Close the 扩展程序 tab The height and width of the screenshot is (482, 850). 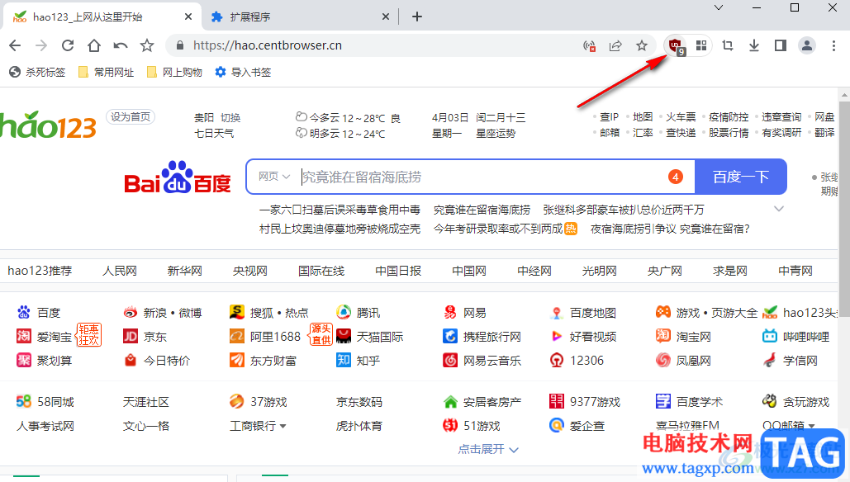click(x=386, y=17)
